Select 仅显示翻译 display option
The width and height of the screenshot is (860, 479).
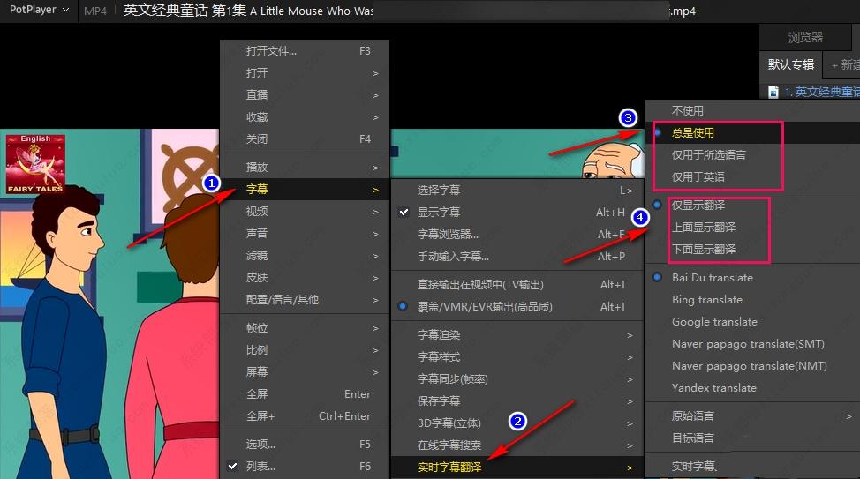(753, 205)
